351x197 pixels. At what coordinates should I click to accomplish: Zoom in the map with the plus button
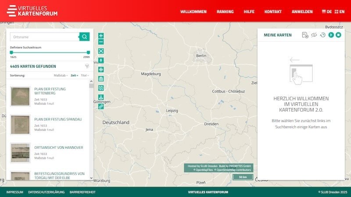(101, 35)
